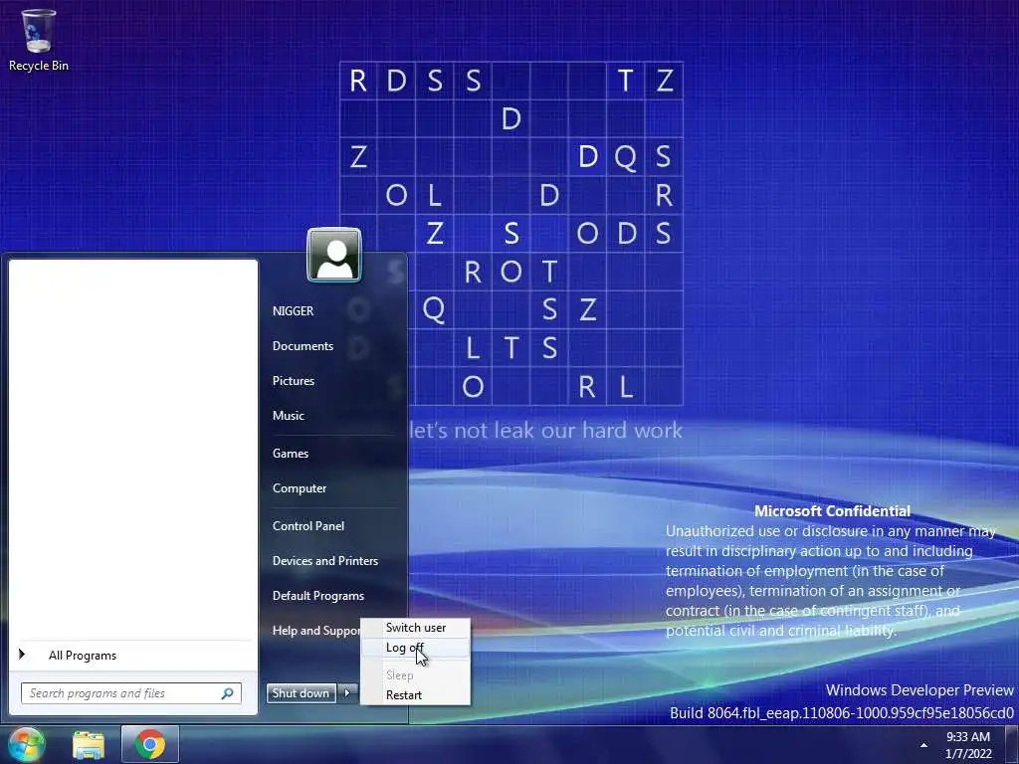
Task: Click the user account picture
Action: pos(334,255)
